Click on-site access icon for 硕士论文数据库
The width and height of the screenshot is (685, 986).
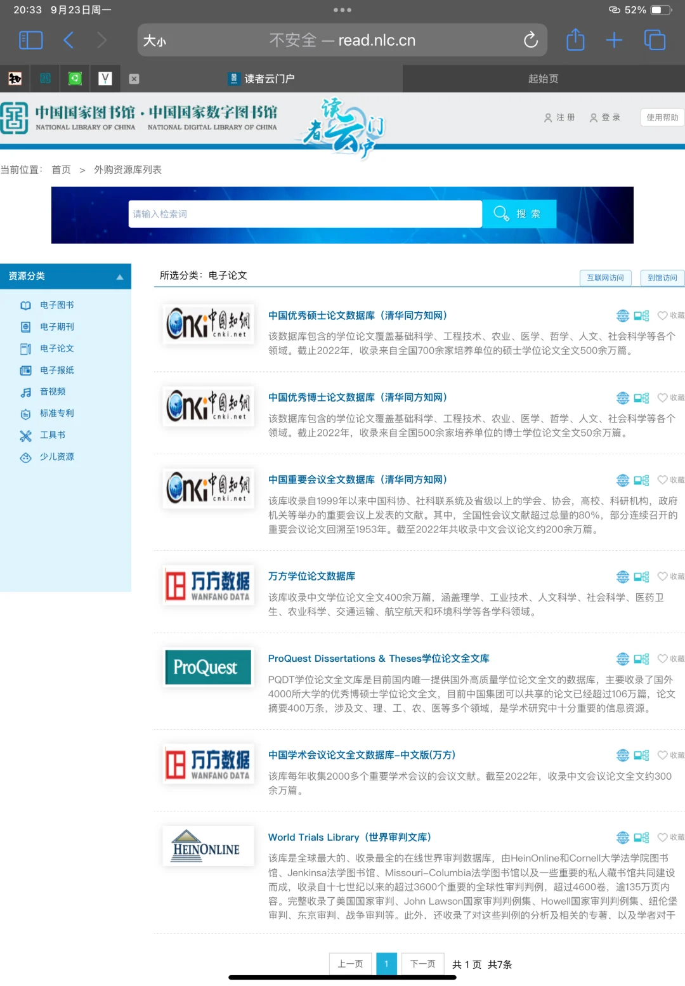tap(641, 316)
